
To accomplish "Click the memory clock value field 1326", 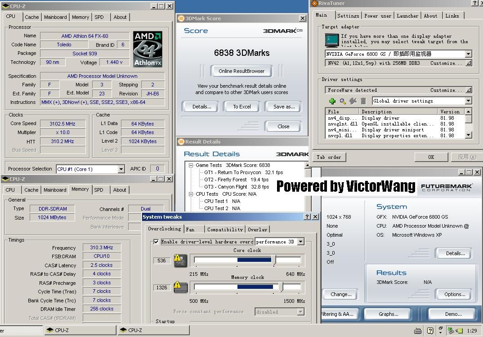I will [161, 288].
